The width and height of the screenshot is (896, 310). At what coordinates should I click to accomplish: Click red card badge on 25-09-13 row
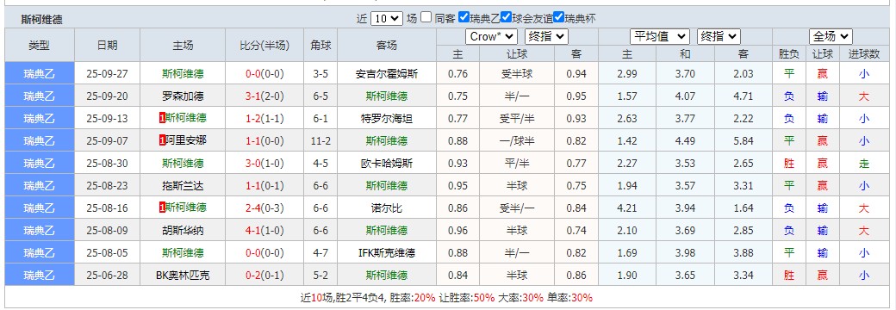click(x=162, y=118)
